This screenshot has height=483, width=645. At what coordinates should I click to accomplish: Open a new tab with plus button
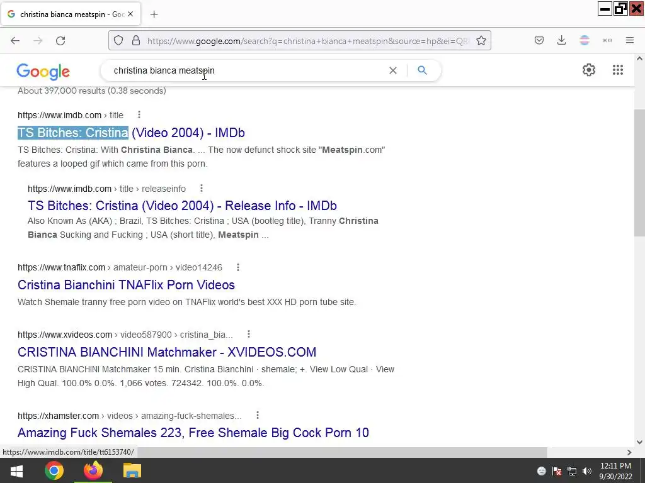click(x=154, y=14)
